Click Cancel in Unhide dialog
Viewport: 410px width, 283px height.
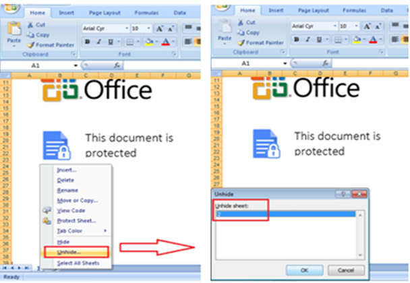pyautogui.click(x=346, y=270)
